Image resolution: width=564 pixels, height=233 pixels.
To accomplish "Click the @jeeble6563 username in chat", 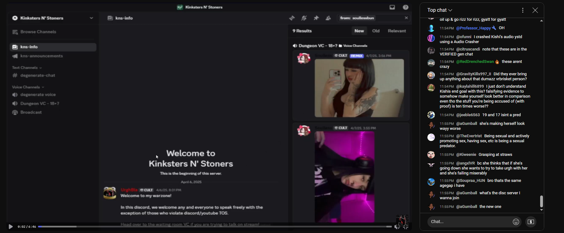I will pyautogui.click(x=468, y=115).
